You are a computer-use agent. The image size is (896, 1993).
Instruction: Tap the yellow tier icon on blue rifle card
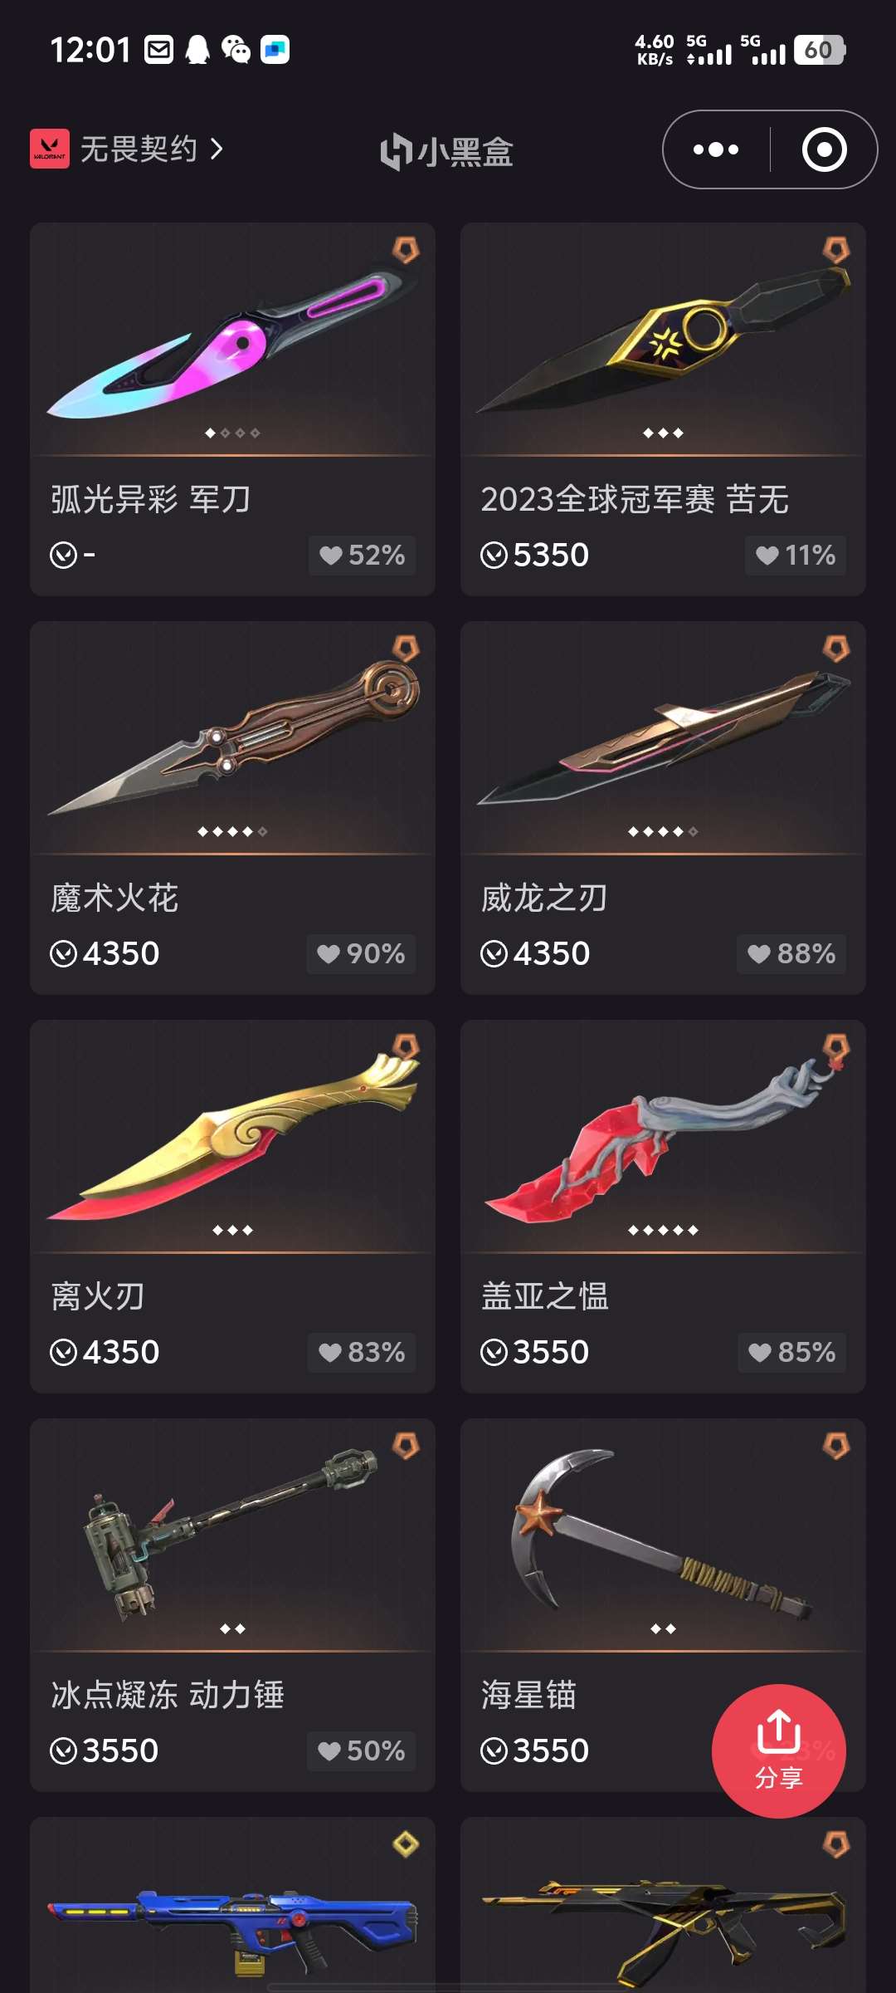point(406,1844)
